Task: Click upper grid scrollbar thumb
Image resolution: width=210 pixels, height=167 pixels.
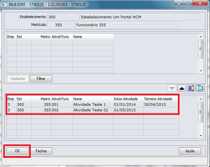Action: point(201,49)
